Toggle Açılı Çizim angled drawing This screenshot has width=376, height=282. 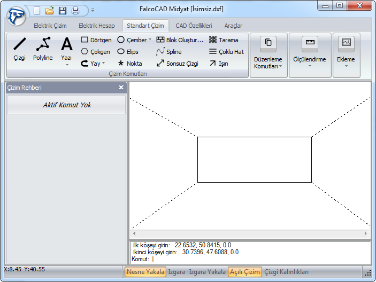245,272
